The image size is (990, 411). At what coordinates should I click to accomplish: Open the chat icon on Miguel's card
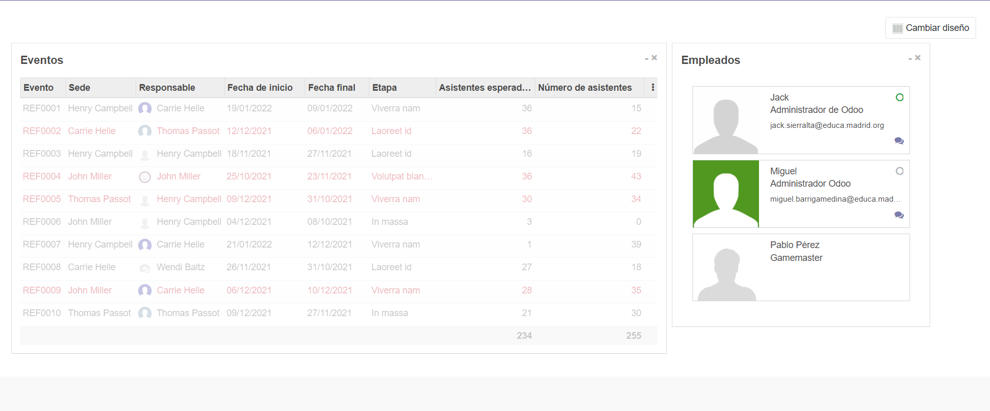(x=899, y=215)
